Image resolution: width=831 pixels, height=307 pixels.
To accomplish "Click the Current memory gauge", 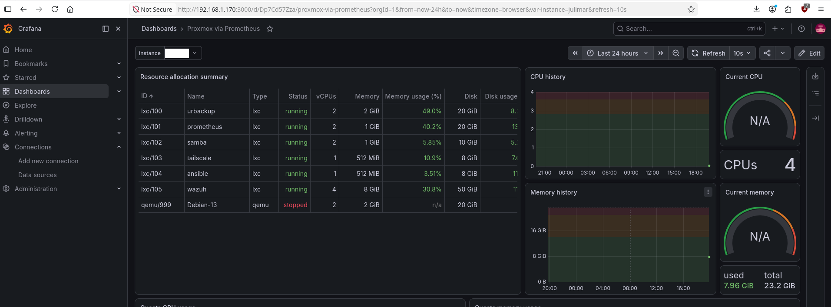I will tap(760, 231).
